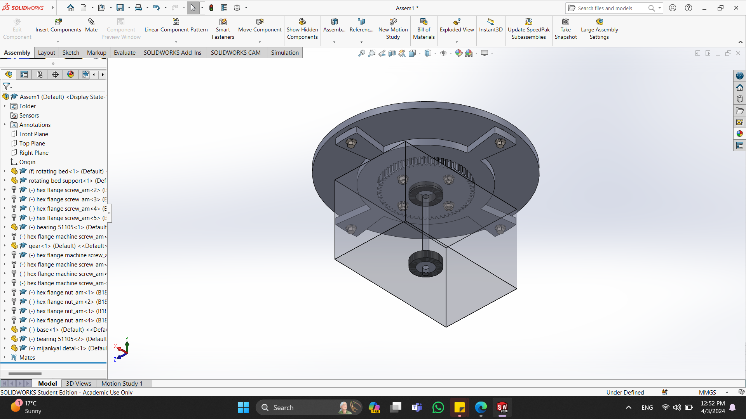The width and height of the screenshot is (746, 419).
Task: Click the Zoom to Fit icon
Action: pyautogui.click(x=361, y=53)
